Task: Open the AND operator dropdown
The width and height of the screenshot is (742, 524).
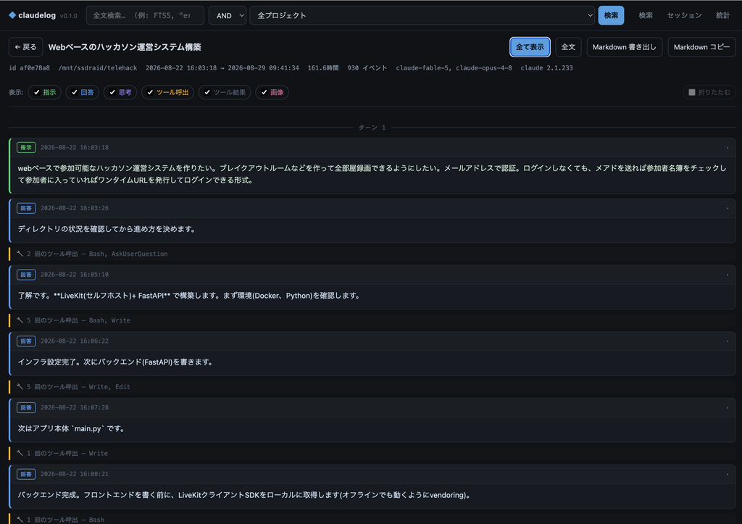Action: coord(227,15)
